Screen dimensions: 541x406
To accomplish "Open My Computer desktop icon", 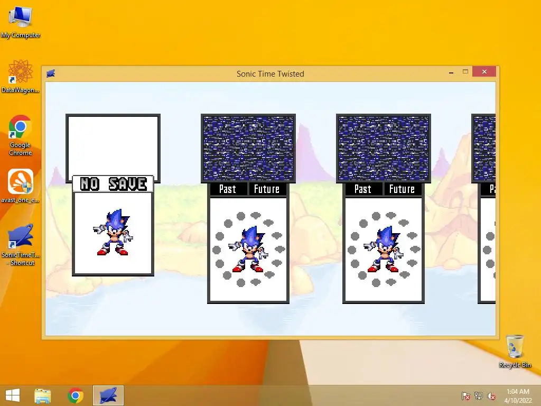I will point(21,22).
